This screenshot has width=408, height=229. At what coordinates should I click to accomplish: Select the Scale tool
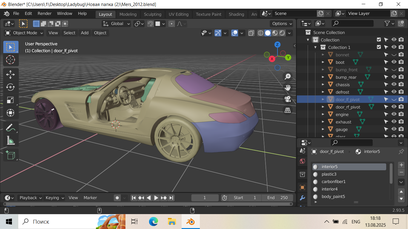(x=10, y=100)
